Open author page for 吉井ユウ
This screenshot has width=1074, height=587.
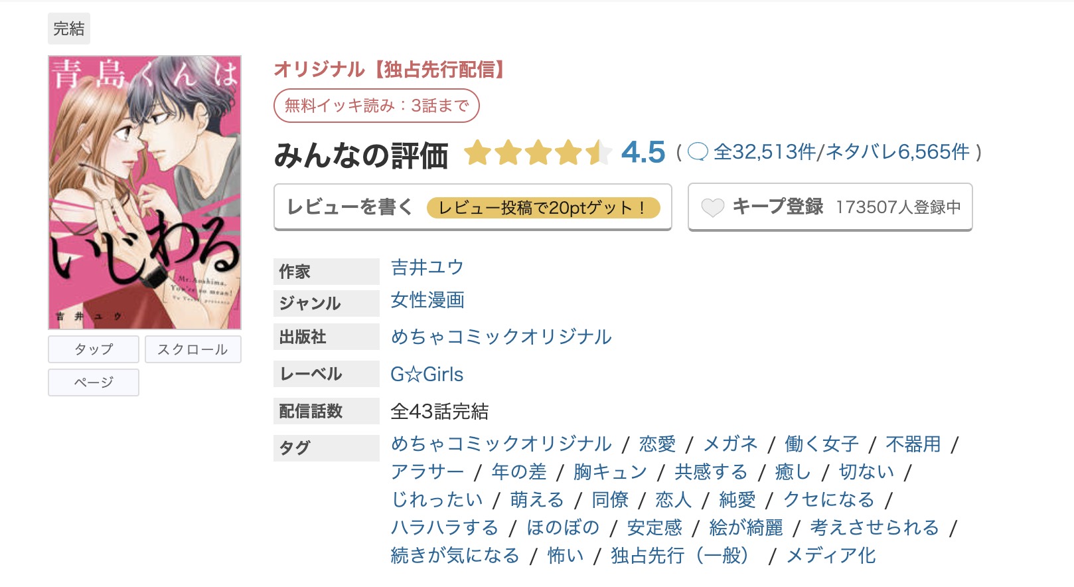[427, 268]
